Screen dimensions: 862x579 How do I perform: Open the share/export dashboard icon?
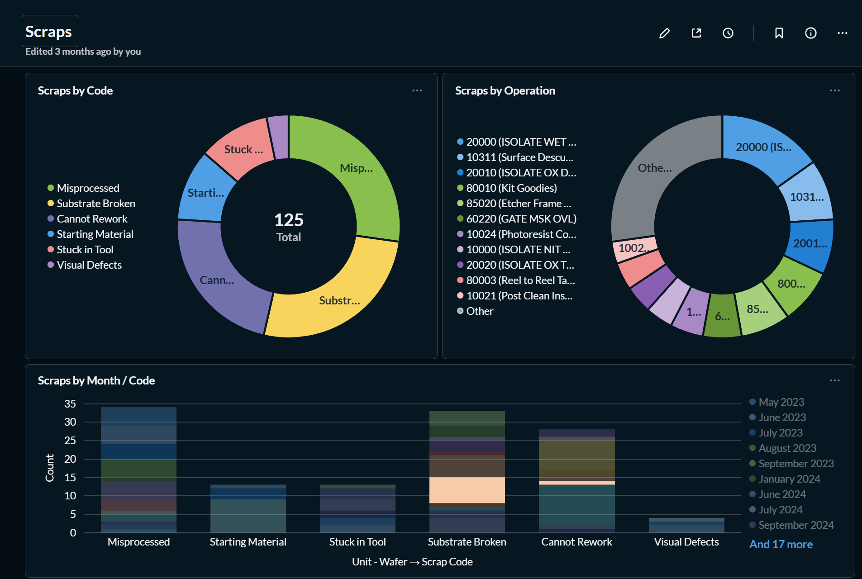696,33
